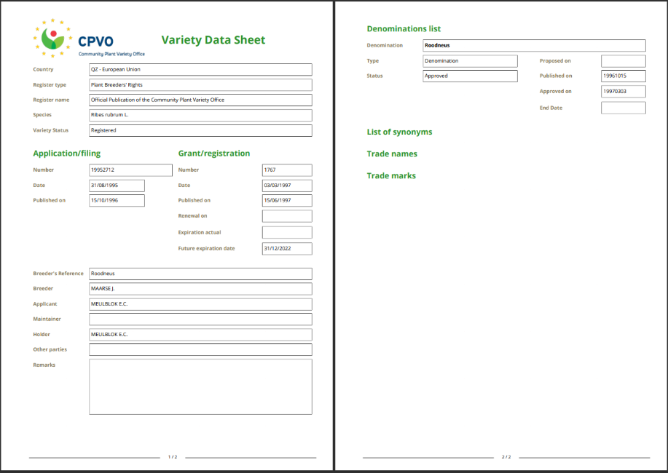The width and height of the screenshot is (668, 473).
Task: Click the application Date field 31/08/1995
Action: click(x=117, y=186)
